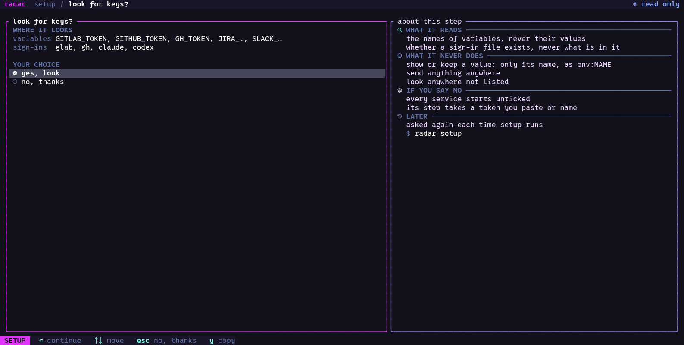Click the eye icon next to read only
Image resolution: width=684 pixels, height=345 pixels.
point(635,4)
